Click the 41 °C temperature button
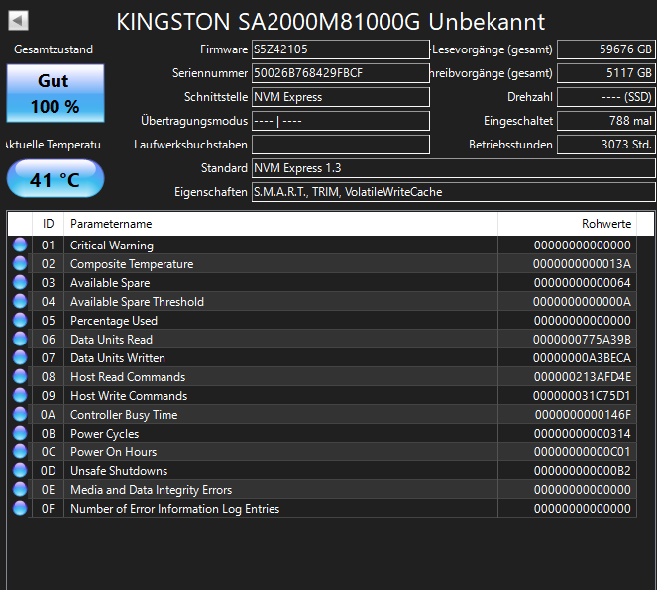657x590 pixels. (x=55, y=178)
